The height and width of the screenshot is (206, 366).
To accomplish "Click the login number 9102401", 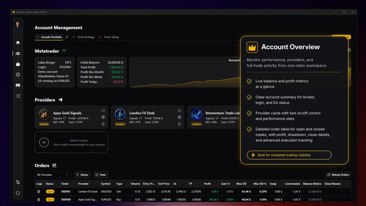I will point(65,67).
